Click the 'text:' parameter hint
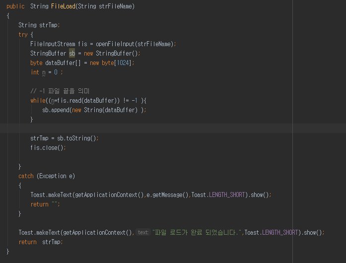 [143, 232]
